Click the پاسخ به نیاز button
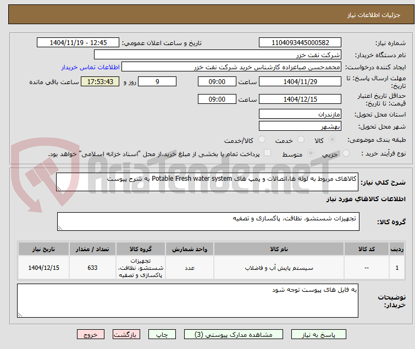 [x=319, y=335]
